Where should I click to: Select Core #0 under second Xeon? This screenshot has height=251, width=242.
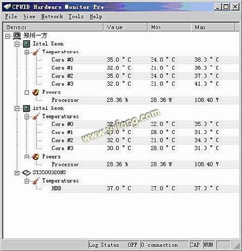[x=62, y=124]
